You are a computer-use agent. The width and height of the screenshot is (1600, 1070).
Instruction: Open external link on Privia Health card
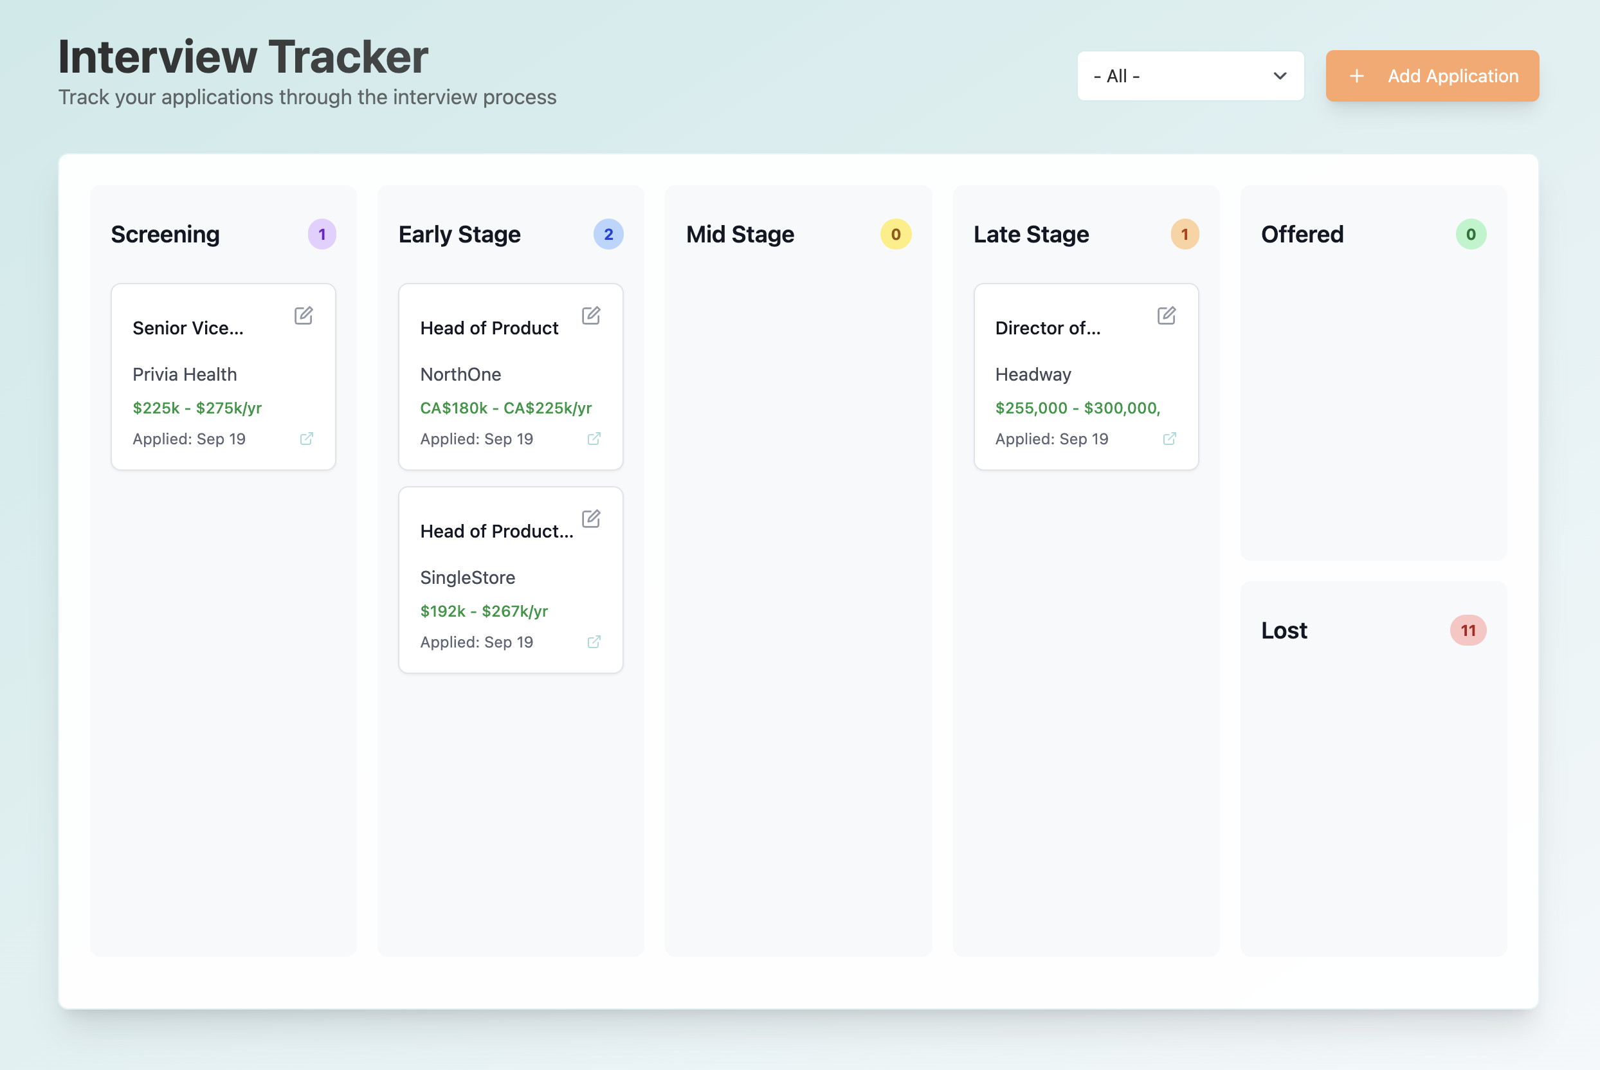306,439
